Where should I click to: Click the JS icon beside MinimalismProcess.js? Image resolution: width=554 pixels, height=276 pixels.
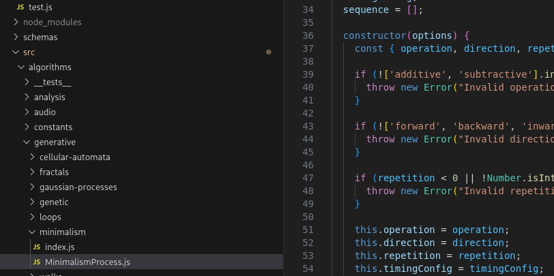[37, 262]
